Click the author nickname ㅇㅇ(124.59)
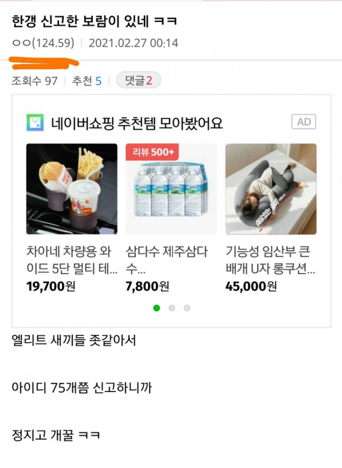This screenshot has width=342, height=468. tap(43, 43)
